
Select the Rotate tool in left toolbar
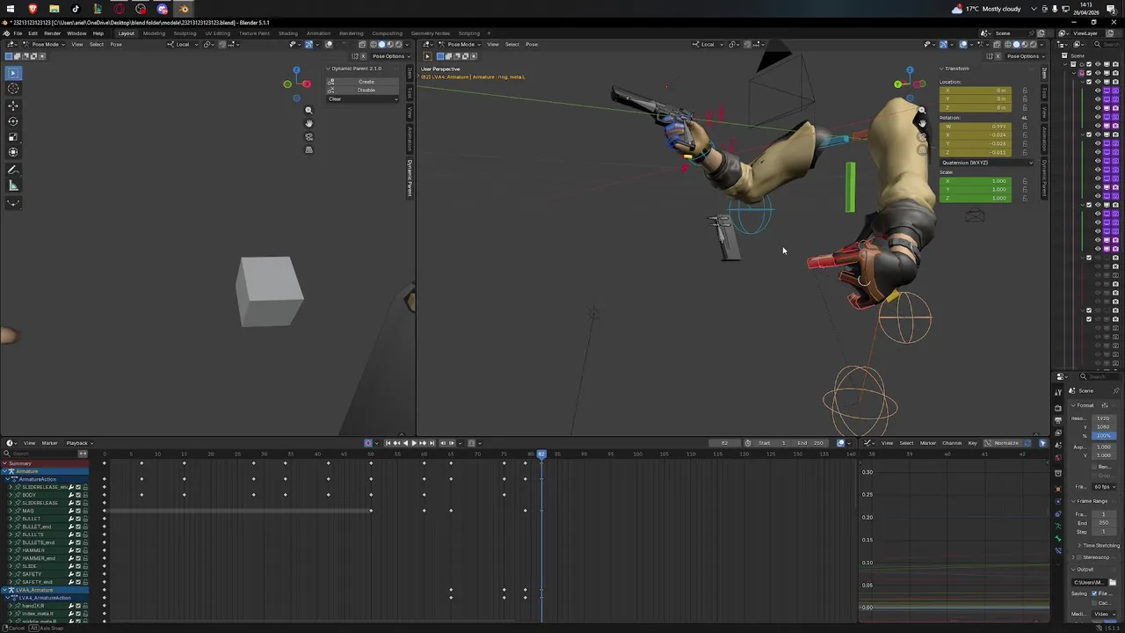(13, 121)
